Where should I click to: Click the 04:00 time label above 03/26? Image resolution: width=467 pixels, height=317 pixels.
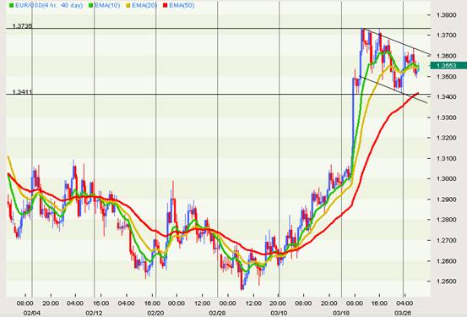click(405, 303)
